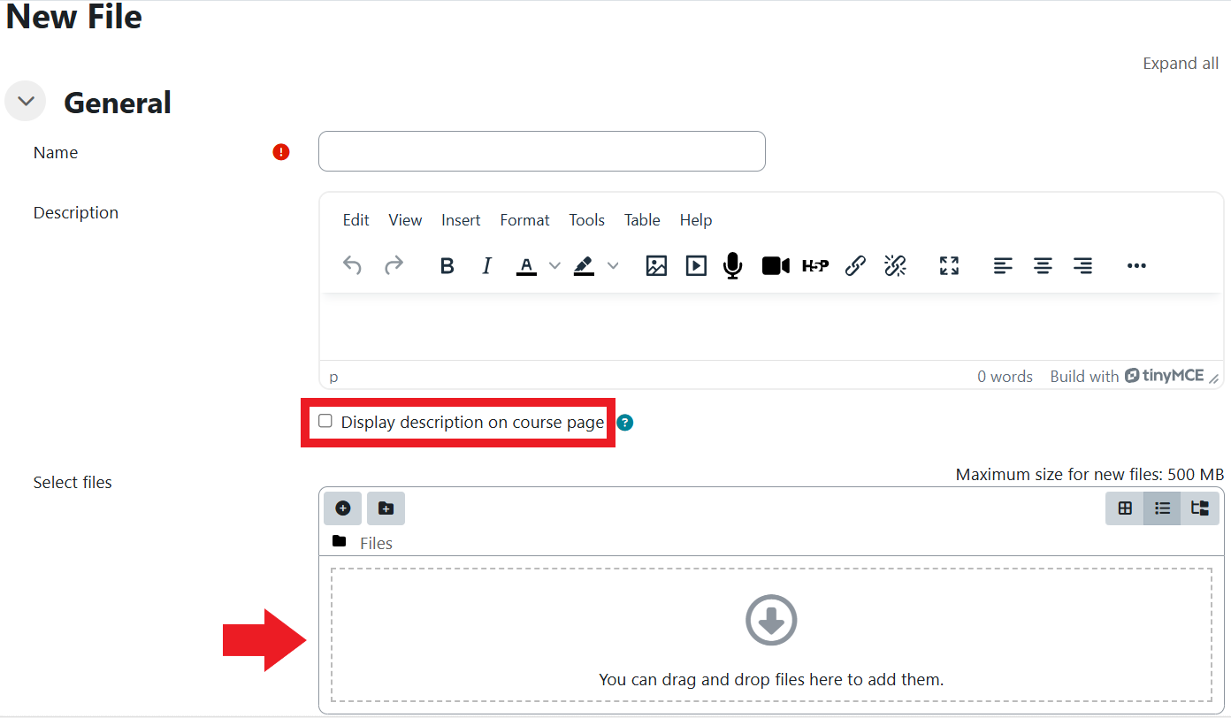
Task: Toggle fullscreen editor mode icon
Action: (949, 265)
